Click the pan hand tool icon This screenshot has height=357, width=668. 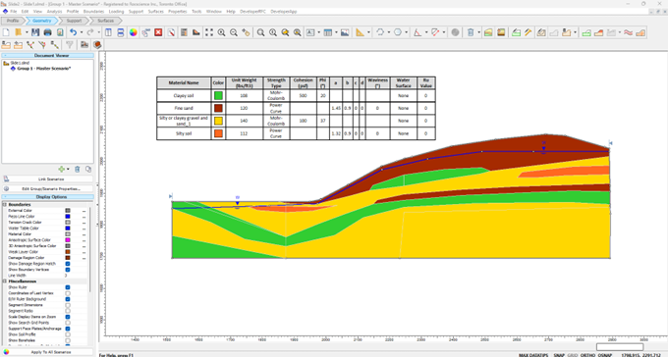[247, 32]
